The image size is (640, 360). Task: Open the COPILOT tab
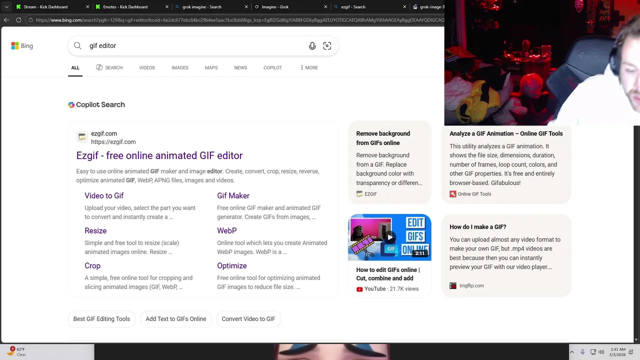click(x=272, y=67)
